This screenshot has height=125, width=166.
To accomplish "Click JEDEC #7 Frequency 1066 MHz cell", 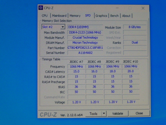I will click(76, 67).
